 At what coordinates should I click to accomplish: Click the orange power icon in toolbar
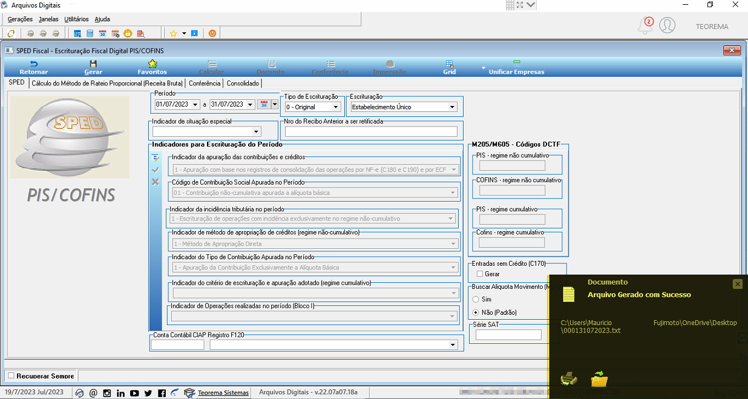click(212, 33)
